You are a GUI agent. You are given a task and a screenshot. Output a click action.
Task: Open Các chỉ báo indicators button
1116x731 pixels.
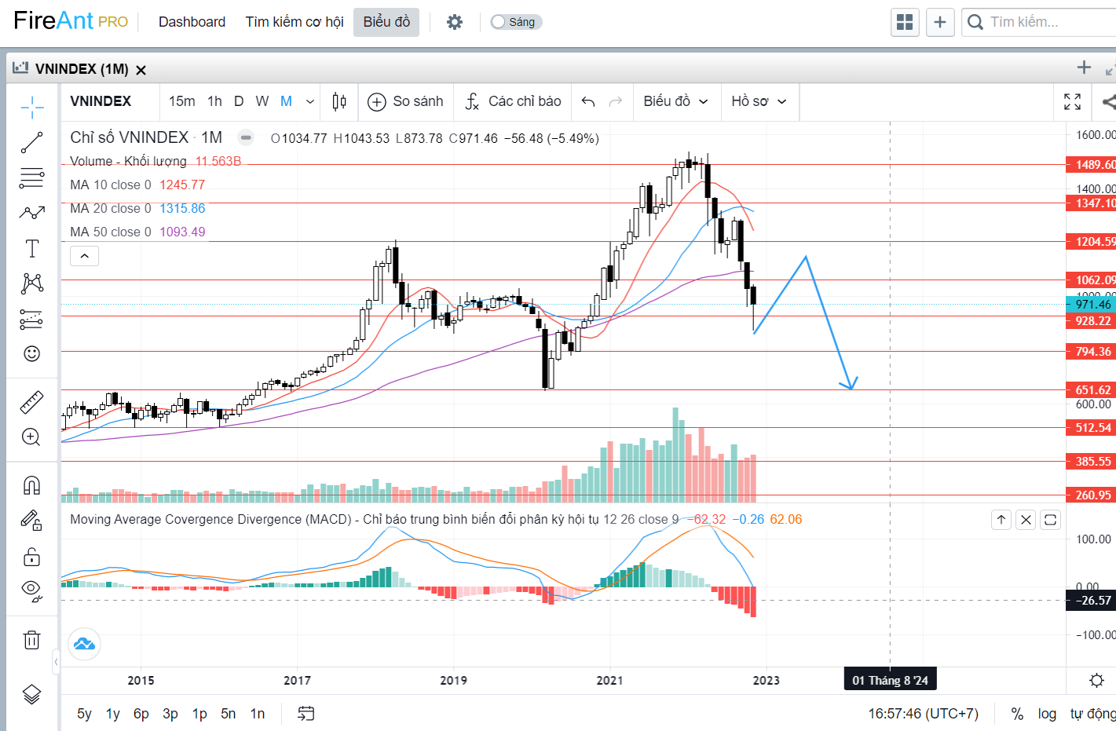coord(514,101)
